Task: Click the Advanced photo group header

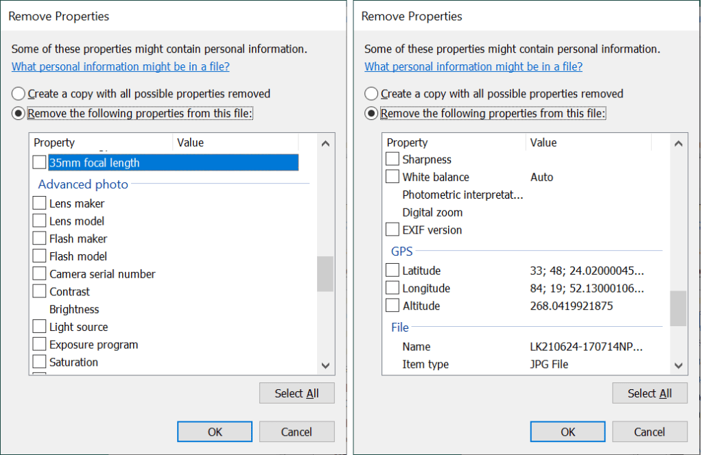Action: (x=83, y=184)
